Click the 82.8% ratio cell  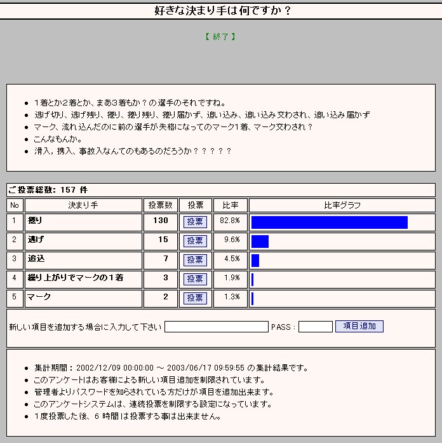[230, 222]
